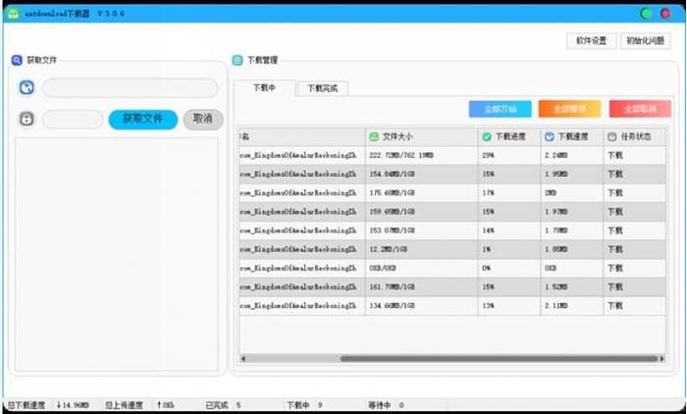The width and height of the screenshot is (687, 414).
Task: Click the 初始化问题 button
Action: point(647,41)
